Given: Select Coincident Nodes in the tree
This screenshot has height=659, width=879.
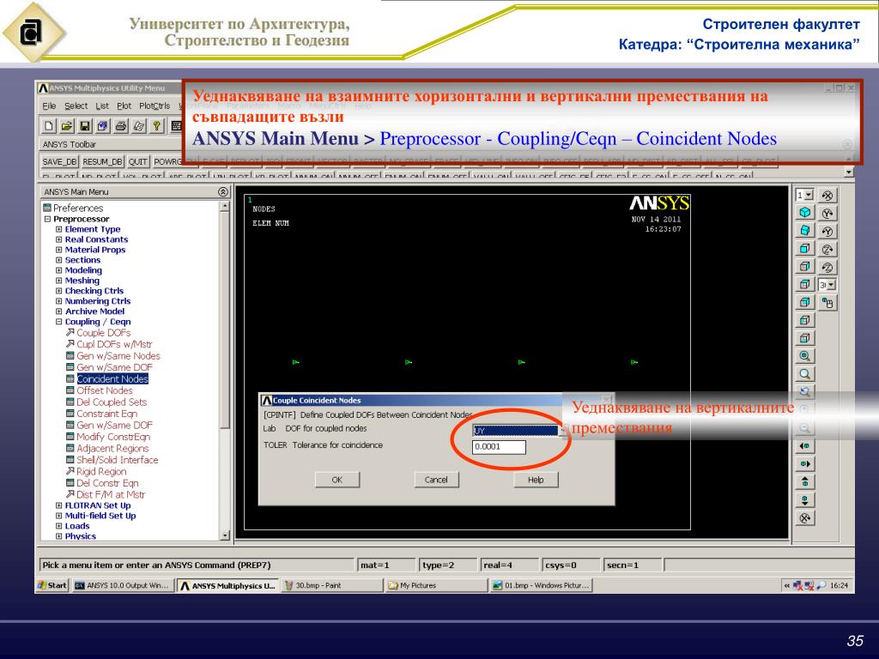Looking at the screenshot, I should pos(112,378).
